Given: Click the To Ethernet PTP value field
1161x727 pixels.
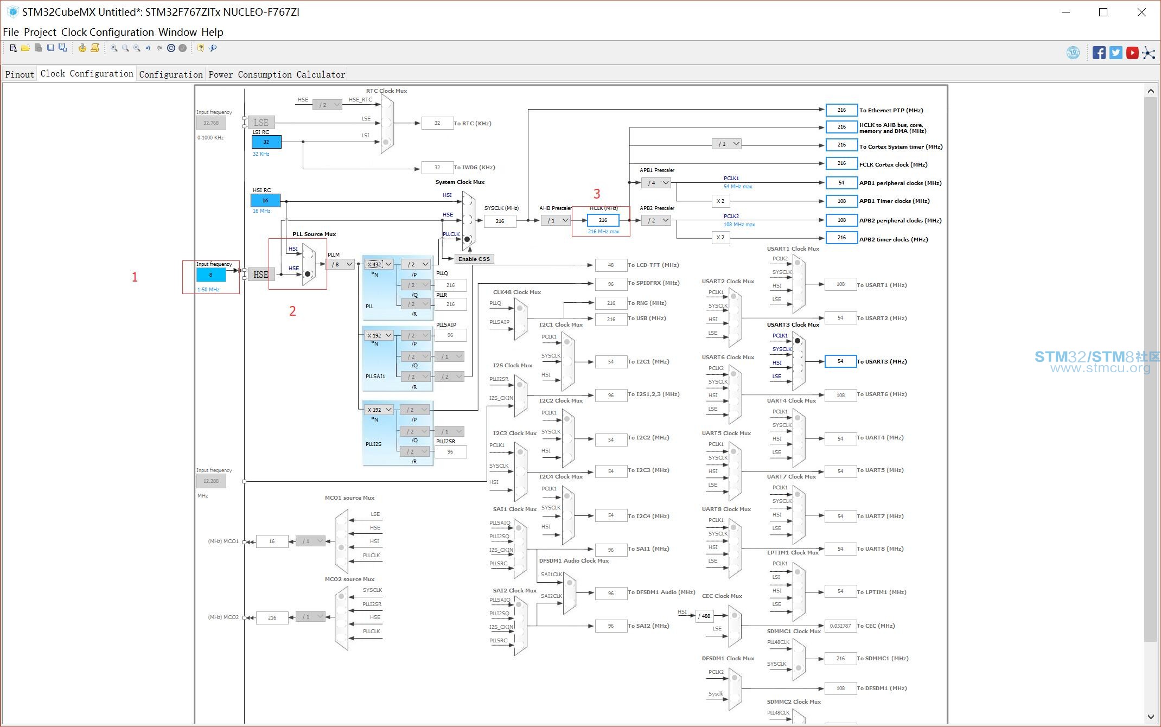Looking at the screenshot, I should 841,110.
